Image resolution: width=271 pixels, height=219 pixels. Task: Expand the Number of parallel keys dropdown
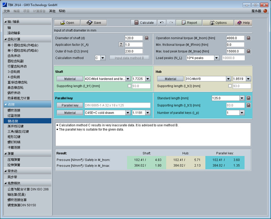(x=242, y=113)
